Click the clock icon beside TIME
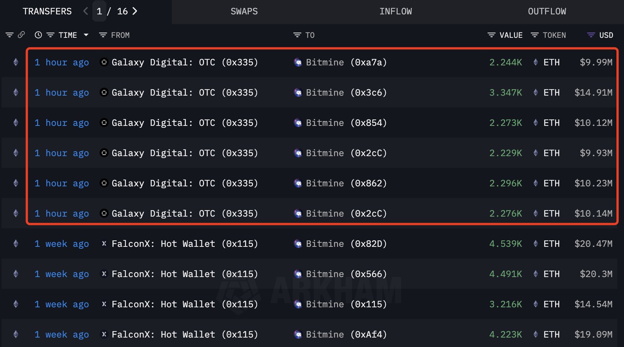The width and height of the screenshot is (624, 347). click(38, 35)
